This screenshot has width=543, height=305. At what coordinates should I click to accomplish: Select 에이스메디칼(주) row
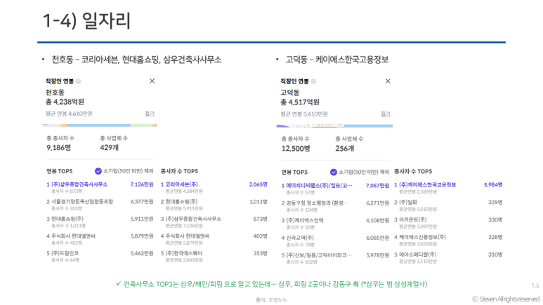point(448,257)
